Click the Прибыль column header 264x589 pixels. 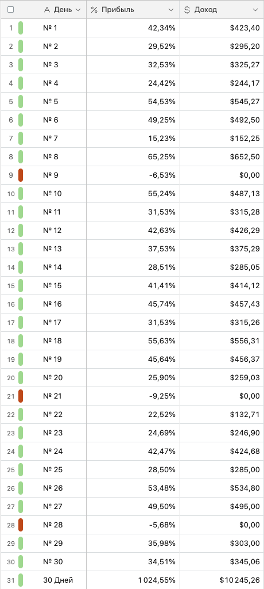click(x=133, y=10)
